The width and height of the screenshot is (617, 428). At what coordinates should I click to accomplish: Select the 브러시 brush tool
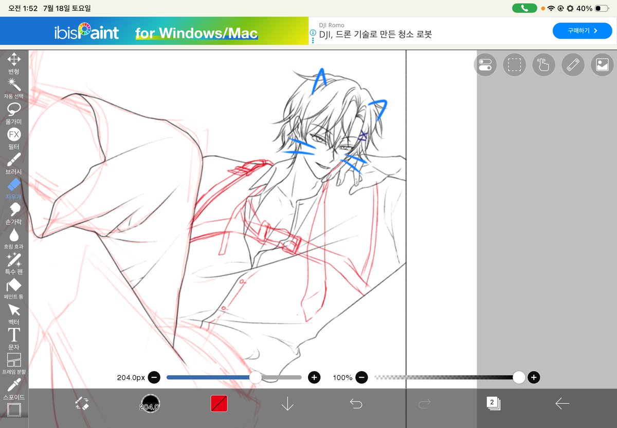point(14,163)
